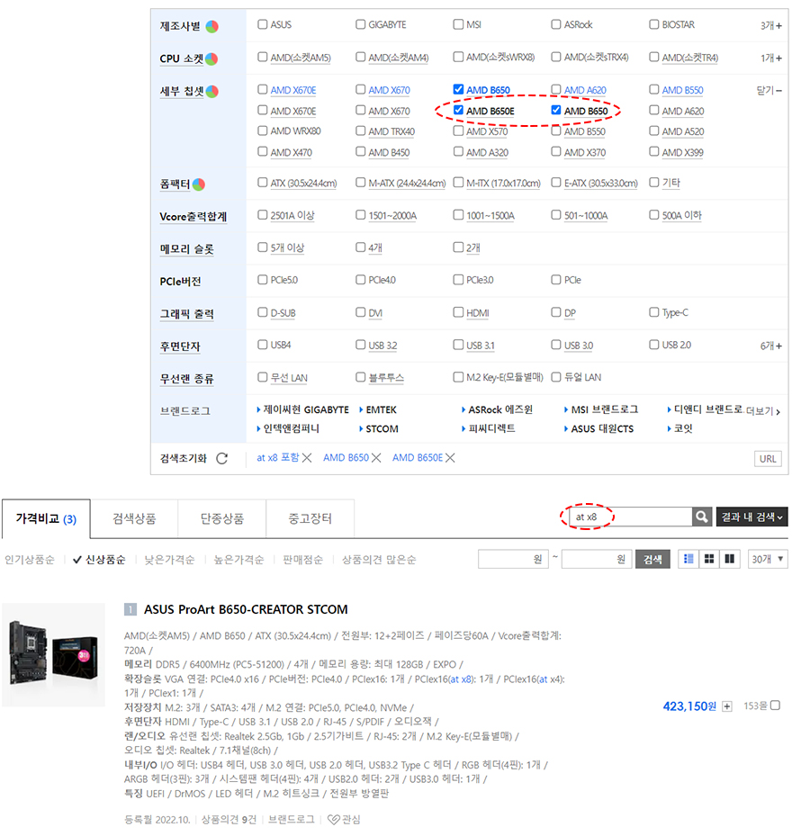The height and width of the screenshot is (836, 792).
Task: Sort by 신상품순
Action: click(99, 560)
